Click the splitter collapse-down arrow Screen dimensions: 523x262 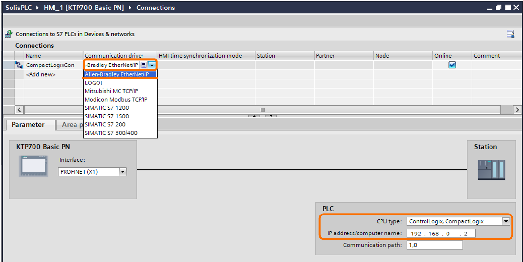(x=271, y=116)
